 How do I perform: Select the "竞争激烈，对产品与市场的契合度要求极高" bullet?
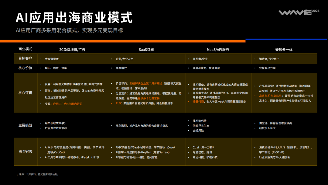point(142,126)
